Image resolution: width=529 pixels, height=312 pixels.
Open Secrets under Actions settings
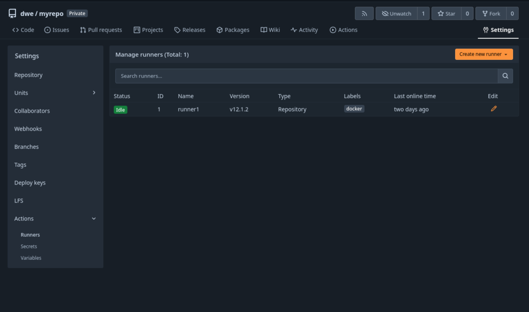(29, 246)
